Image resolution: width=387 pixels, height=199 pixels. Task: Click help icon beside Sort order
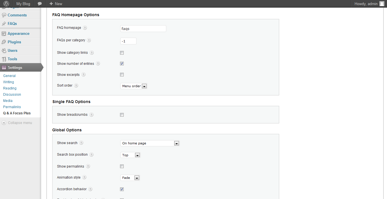click(x=76, y=85)
